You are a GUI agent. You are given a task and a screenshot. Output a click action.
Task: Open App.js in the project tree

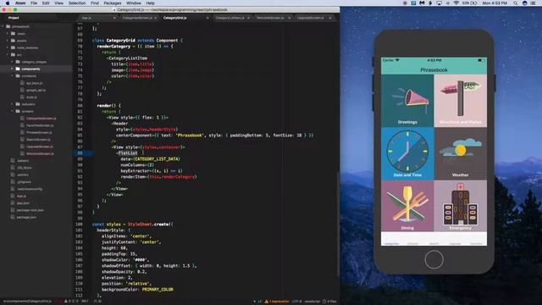pos(21,196)
